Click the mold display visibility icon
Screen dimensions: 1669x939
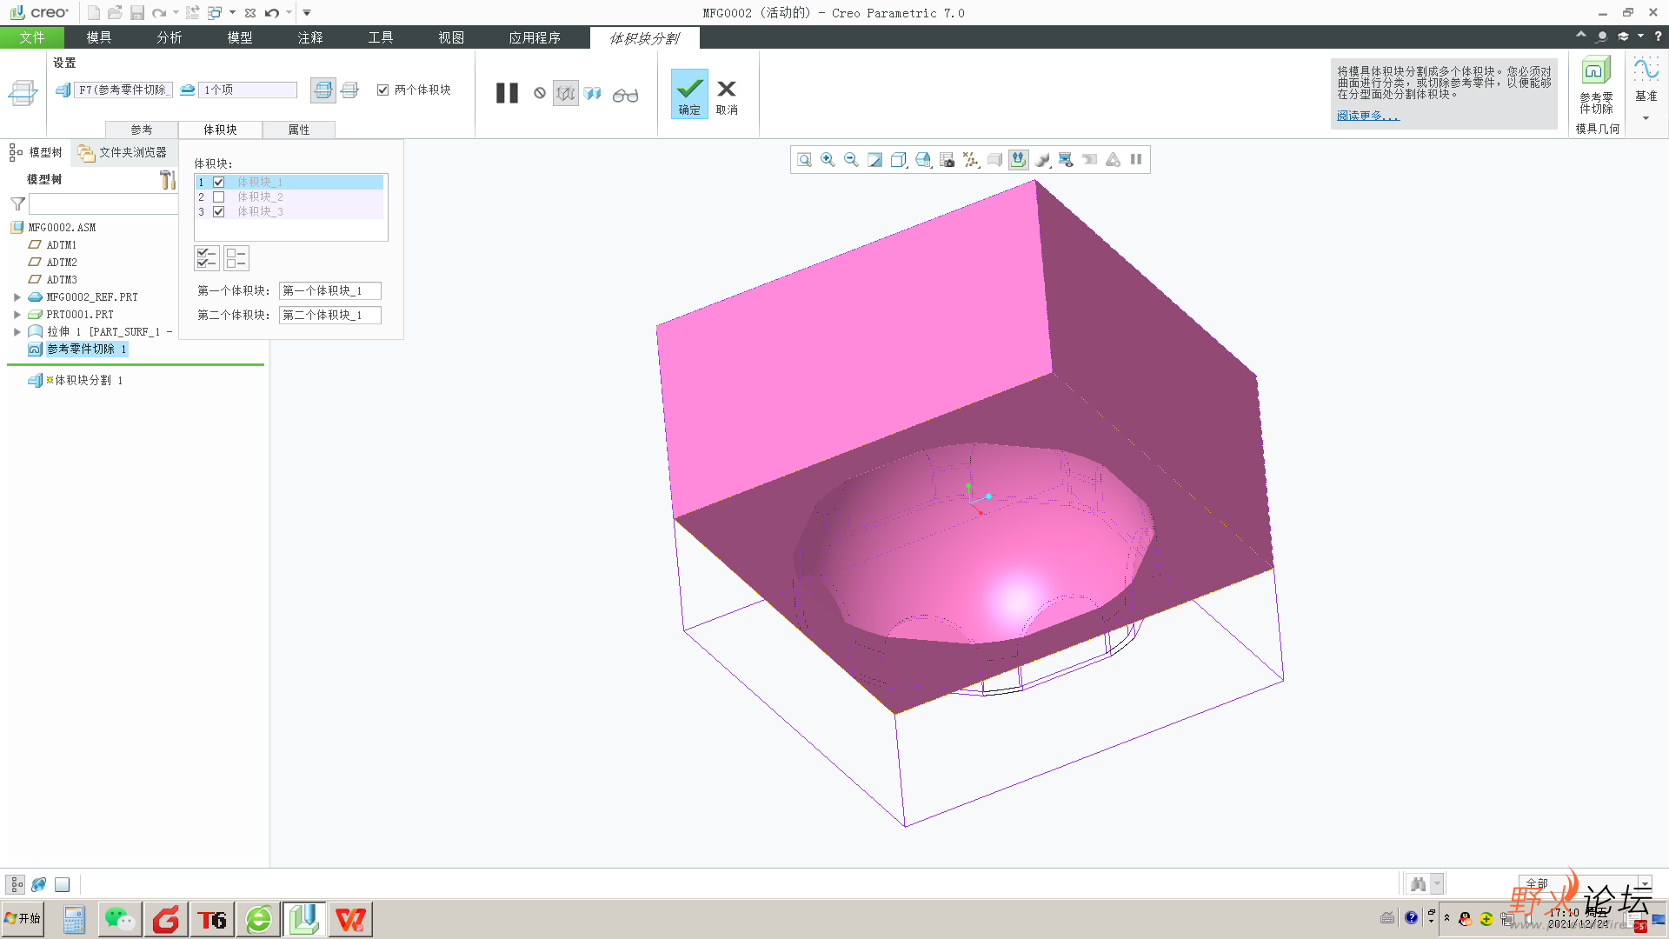click(x=1066, y=160)
